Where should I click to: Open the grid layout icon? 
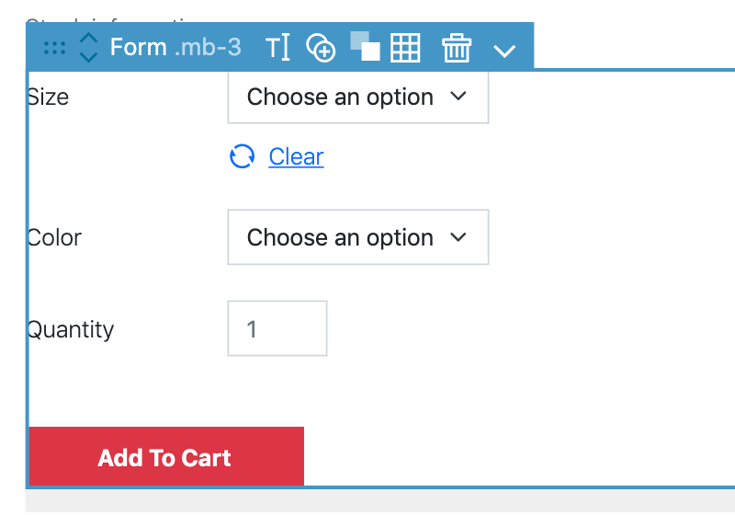[x=405, y=48]
